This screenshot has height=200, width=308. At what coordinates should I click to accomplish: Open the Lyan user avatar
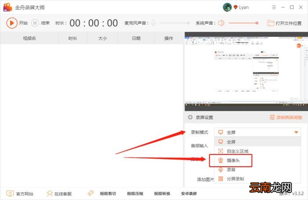[227, 7]
